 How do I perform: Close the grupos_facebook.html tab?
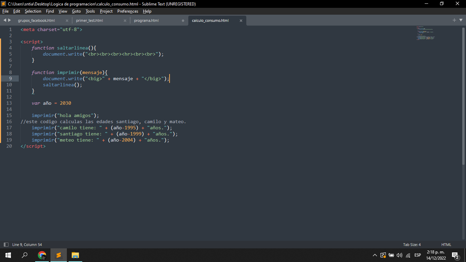click(67, 20)
